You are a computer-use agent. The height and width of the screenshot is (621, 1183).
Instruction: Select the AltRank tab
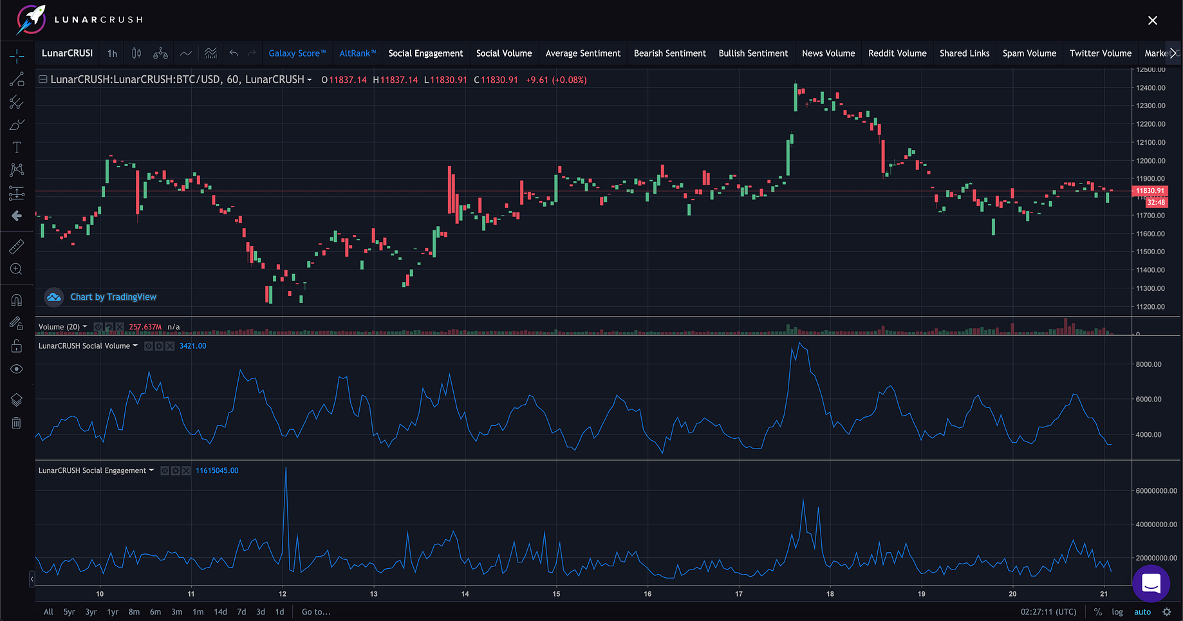358,53
